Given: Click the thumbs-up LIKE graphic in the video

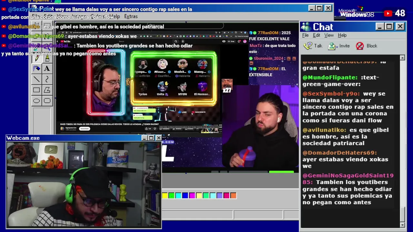Looking at the screenshot, I should [182, 112].
